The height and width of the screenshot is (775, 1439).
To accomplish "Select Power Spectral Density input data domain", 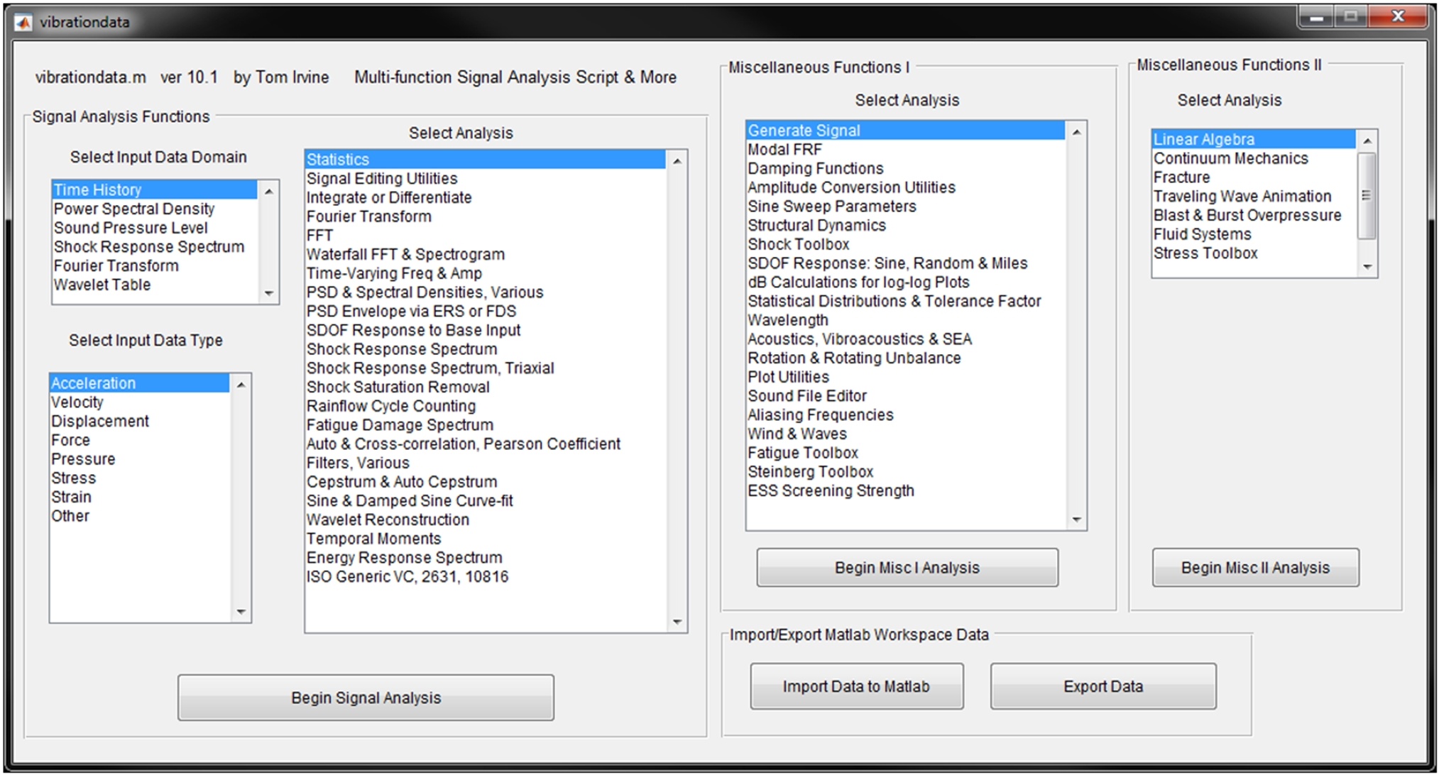I will point(134,209).
